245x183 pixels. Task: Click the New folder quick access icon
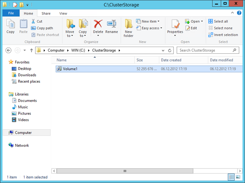point(22,5)
